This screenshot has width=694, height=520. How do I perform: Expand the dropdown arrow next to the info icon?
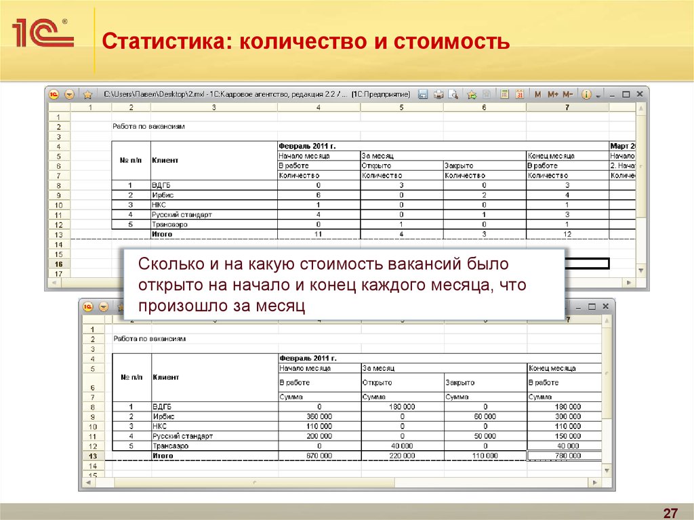[x=598, y=95]
